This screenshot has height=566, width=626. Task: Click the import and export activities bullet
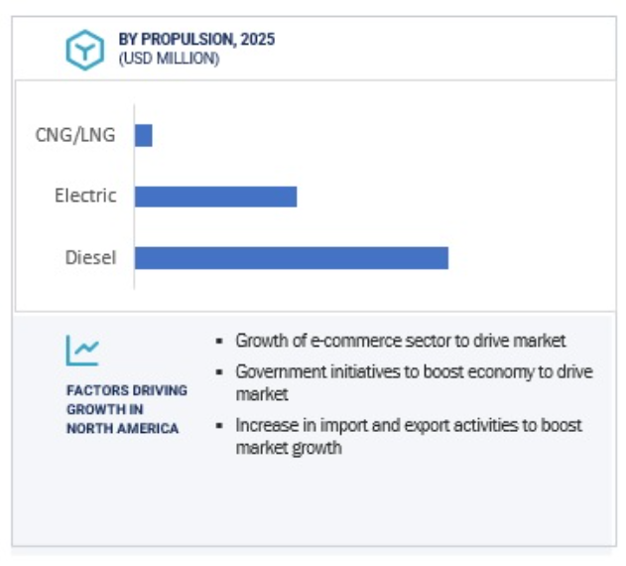click(409, 437)
